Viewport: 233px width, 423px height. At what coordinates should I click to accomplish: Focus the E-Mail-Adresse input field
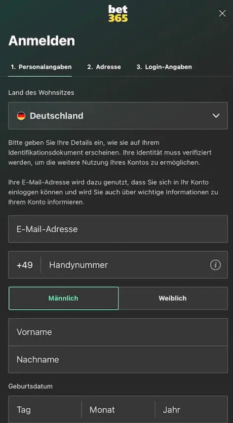pos(118,229)
